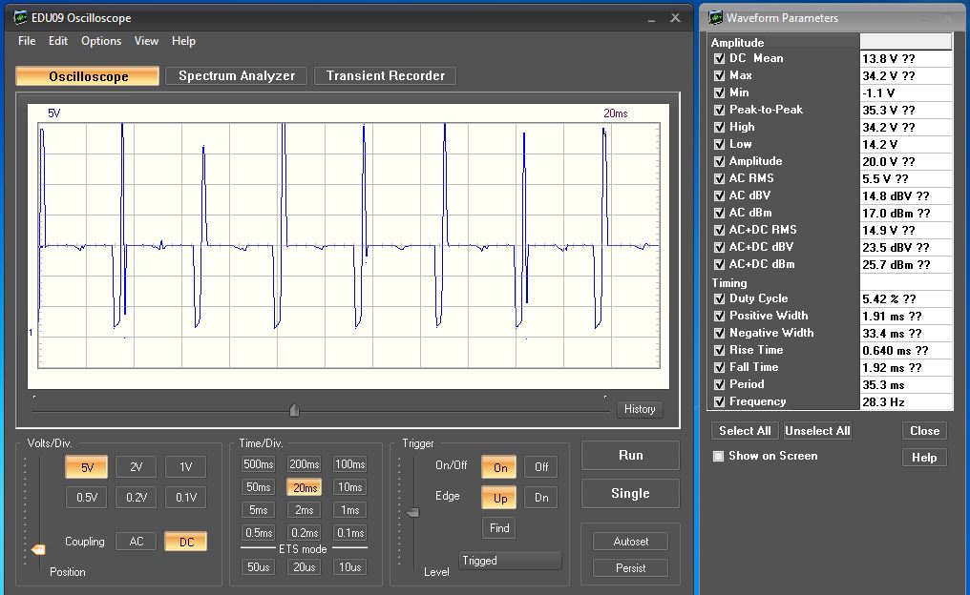Click the Autoset button

point(630,542)
